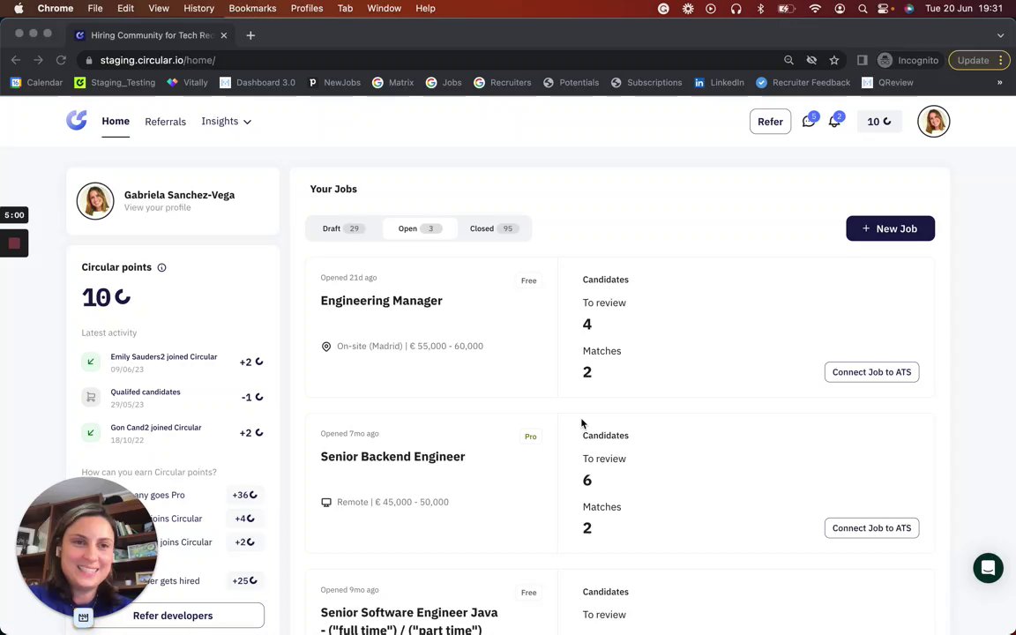Viewport: 1016px width, 635px height.
Task: Click the Refer button
Action: click(x=770, y=121)
